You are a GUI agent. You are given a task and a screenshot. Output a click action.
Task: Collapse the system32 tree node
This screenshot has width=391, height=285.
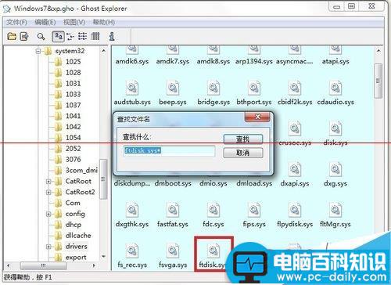[x=38, y=51]
